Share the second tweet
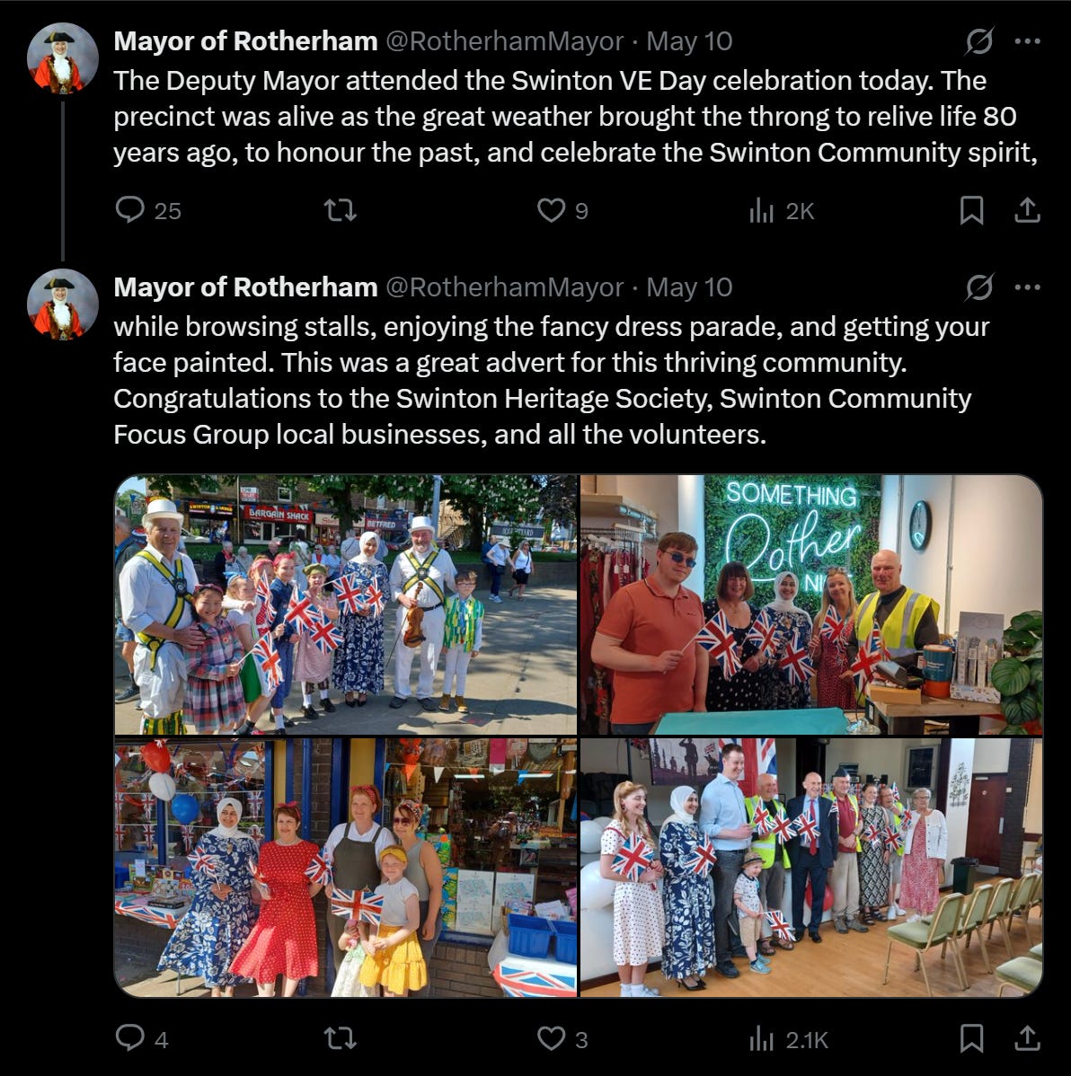The height and width of the screenshot is (1076, 1071). click(x=1027, y=1037)
